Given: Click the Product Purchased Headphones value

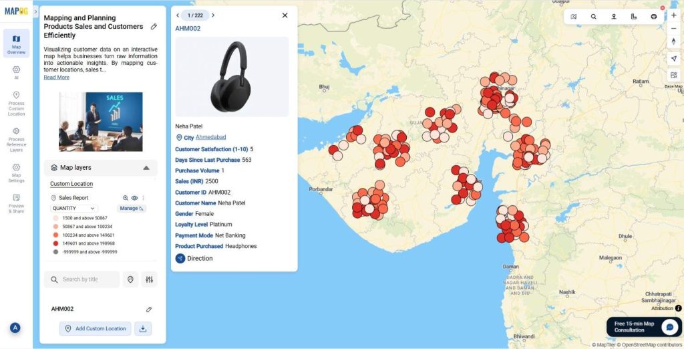Looking at the screenshot, I should tap(240, 246).
